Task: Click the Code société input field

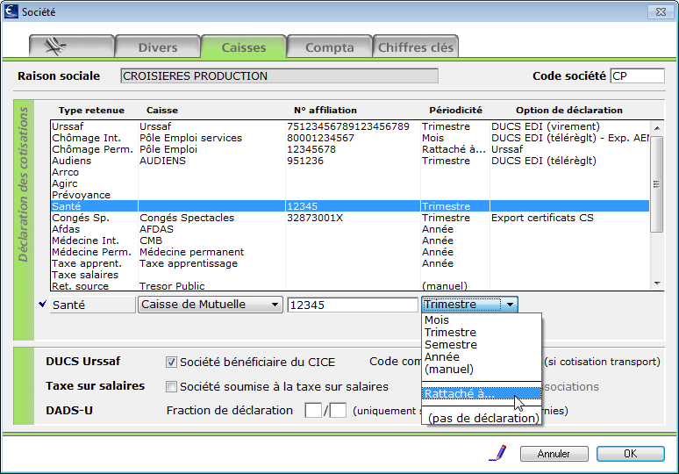Action: (637, 75)
